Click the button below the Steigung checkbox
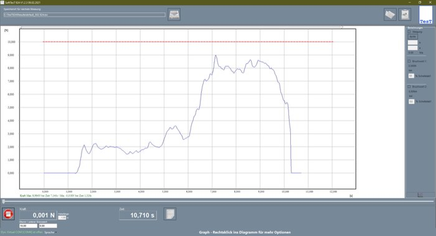 tap(413, 37)
